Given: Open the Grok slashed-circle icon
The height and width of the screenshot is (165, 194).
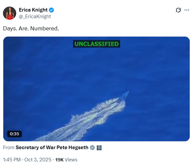Looking at the screenshot, I should tap(178, 10).
